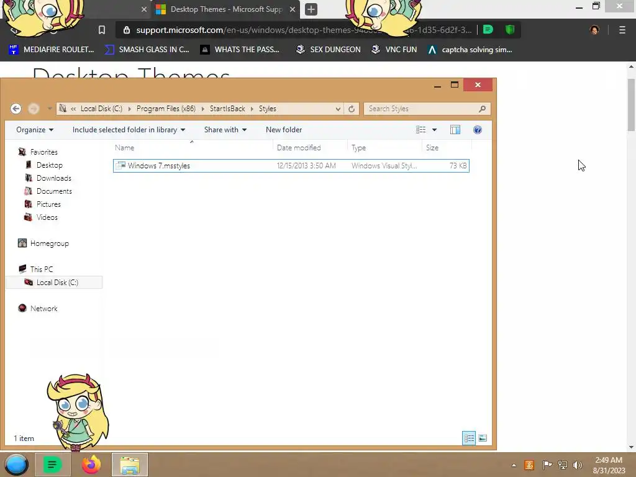Open network tray icon
The width and height of the screenshot is (636, 477).
563,465
